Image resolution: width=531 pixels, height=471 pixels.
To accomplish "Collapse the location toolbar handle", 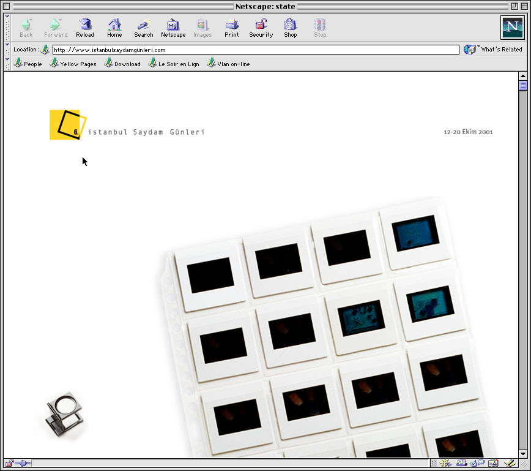I will pyautogui.click(x=7, y=49).
